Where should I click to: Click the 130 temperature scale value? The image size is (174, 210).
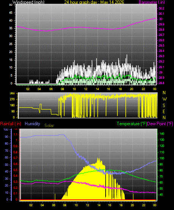162,140
